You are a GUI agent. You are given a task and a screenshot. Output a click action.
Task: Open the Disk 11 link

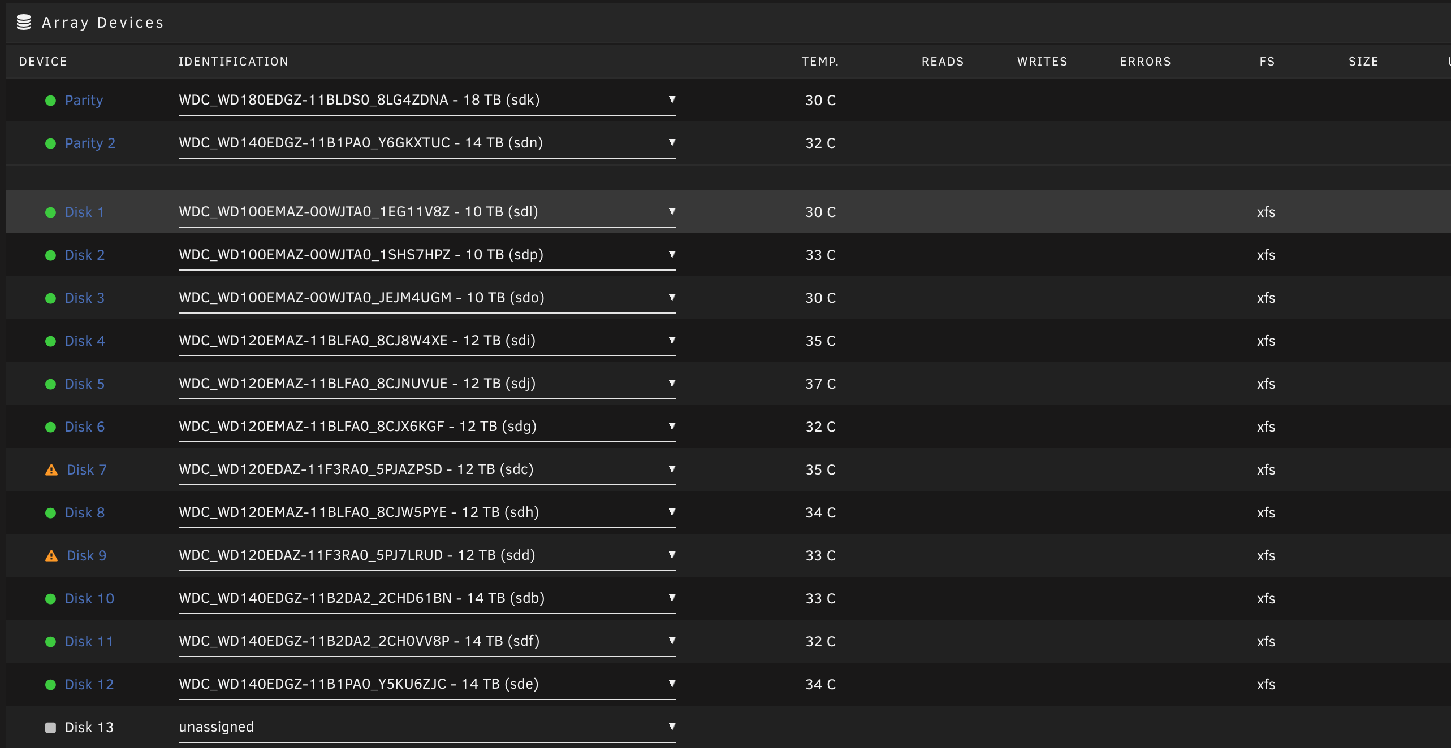click(x=89, y=642)
